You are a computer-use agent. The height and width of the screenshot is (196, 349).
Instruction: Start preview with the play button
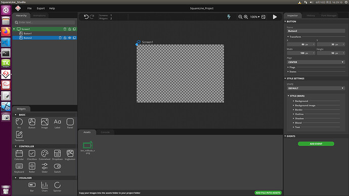[x=275, y=17]
